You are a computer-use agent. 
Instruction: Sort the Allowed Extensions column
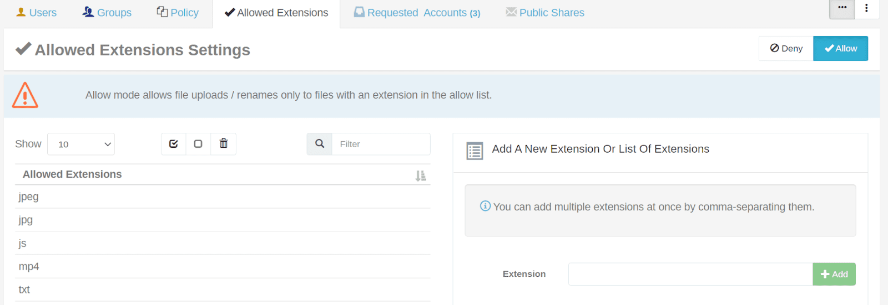(x=421, y=175)
